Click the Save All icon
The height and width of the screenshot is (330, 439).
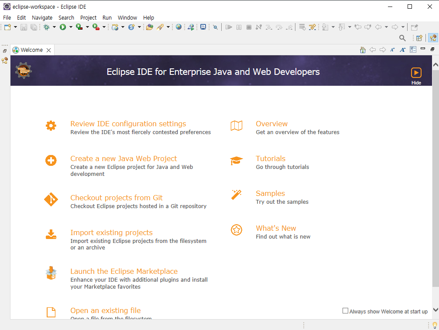(34, 27)
